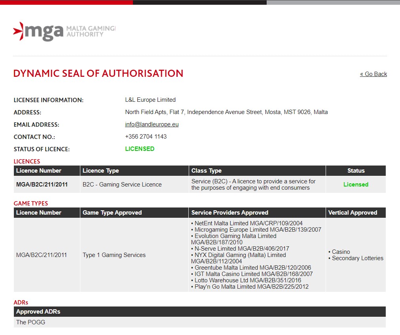
Task: Click the LICENCES section heading
Action: tap(27, 162)
